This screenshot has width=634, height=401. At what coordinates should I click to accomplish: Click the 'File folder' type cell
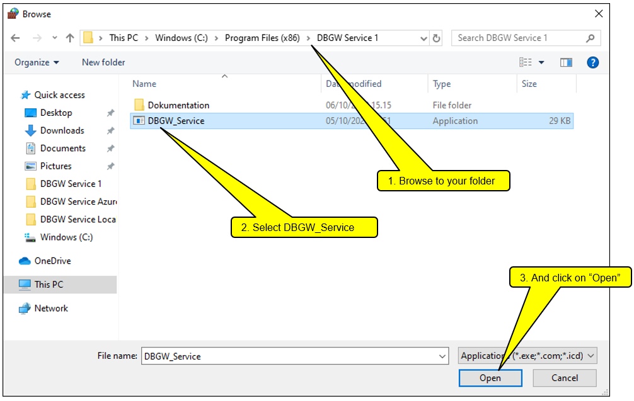(x=452, y=105)
